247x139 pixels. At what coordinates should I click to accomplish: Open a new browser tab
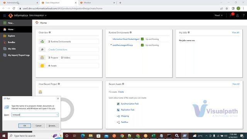coord(120,3)
